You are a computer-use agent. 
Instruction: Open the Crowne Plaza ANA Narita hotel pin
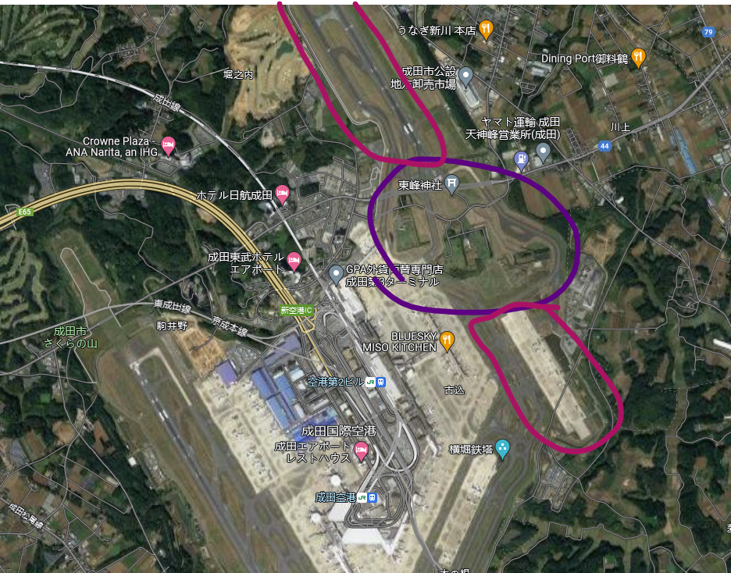168,146
